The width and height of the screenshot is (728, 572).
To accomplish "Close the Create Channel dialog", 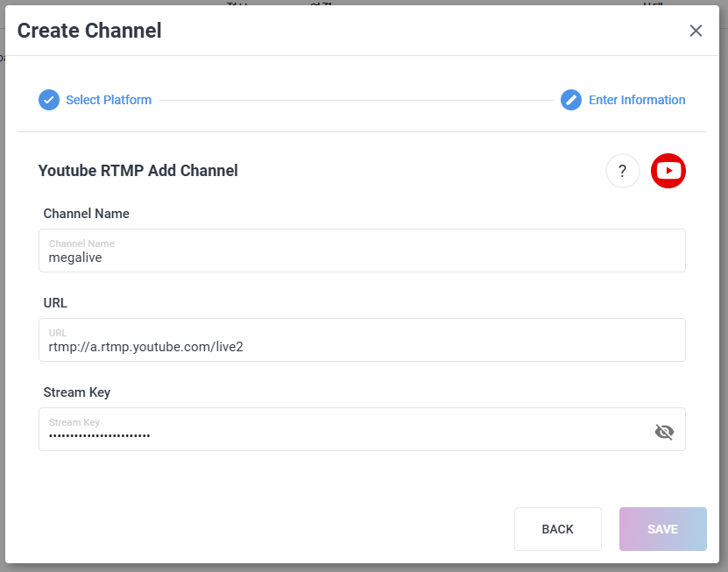I will click(696, 31).
